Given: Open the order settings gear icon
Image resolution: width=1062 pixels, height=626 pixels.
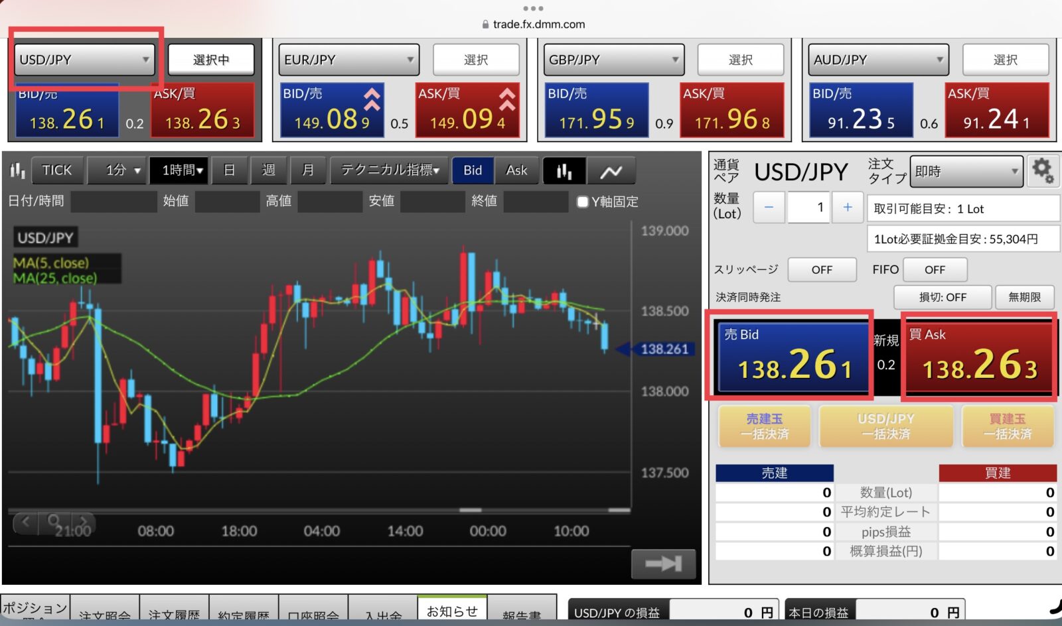Looking at the screenshot, I should point(1041,171).
